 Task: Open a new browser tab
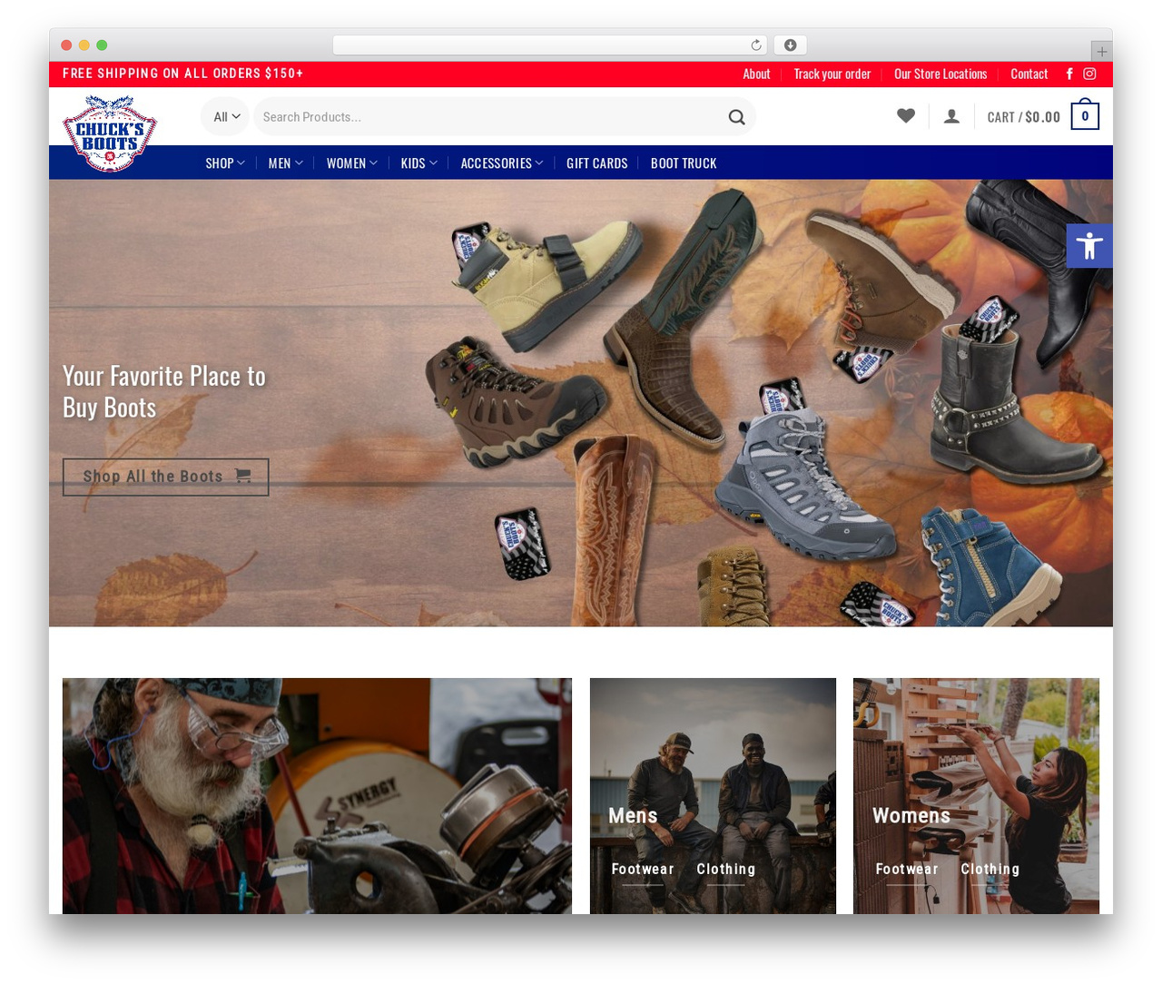(1102, 52)
